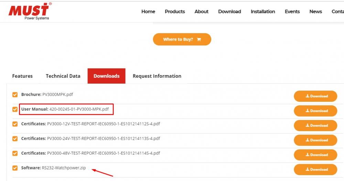This screenshot has height=181, width=344.
Task: Select the red Downloads tab
Action: tap(106, 76)
